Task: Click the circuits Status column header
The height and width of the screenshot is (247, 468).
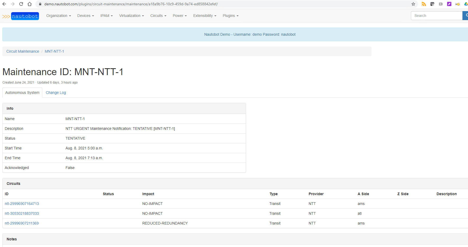Action: click(108, 194)
